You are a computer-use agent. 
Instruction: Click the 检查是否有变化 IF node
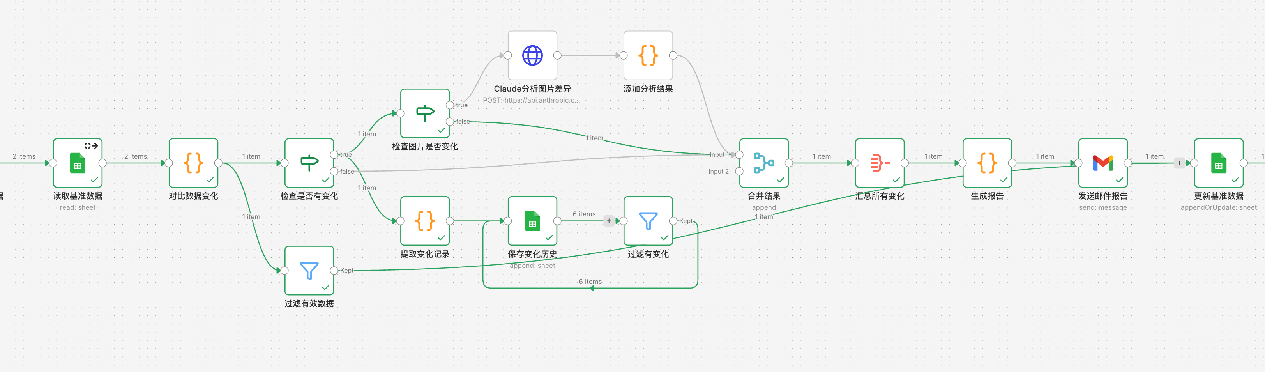pyautogui.click(x=309, y=163)
